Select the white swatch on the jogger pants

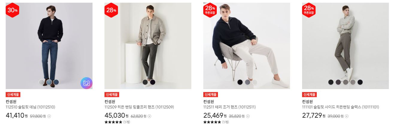click(x=255, y=82)
